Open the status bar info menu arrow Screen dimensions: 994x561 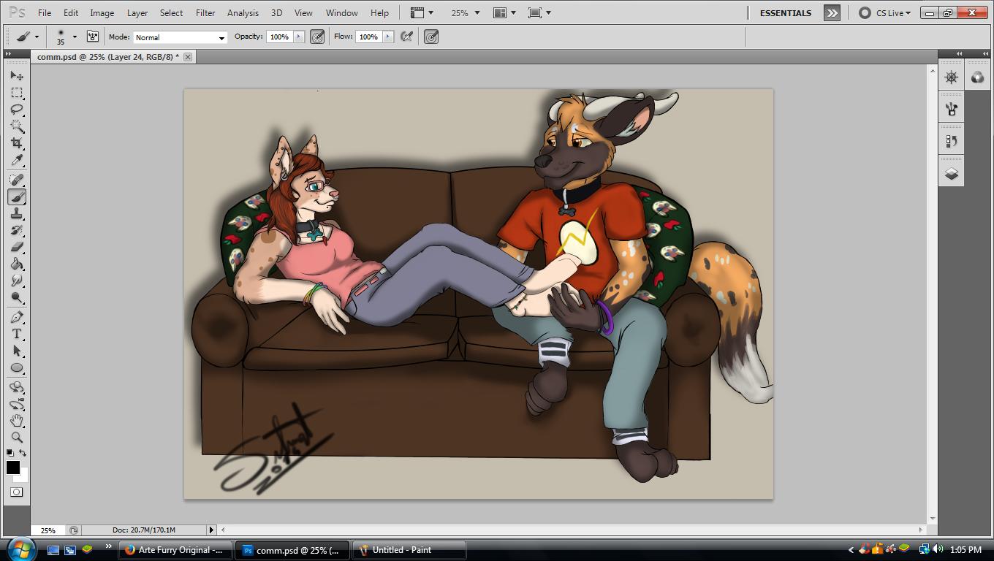click(211, 530)
